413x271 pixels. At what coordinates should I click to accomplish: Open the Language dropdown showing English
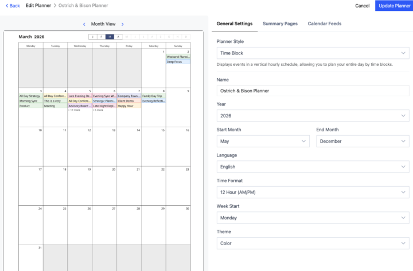[313, 167]
